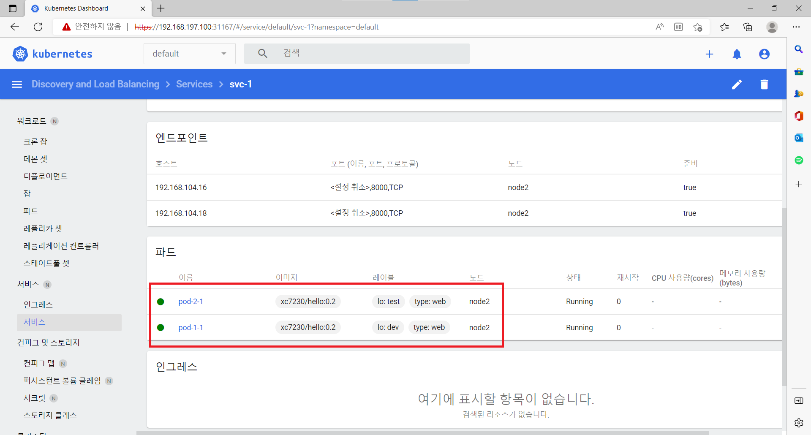Click the pencil edit resource icon
Screen dimensions: 811x435
[737, 84]
